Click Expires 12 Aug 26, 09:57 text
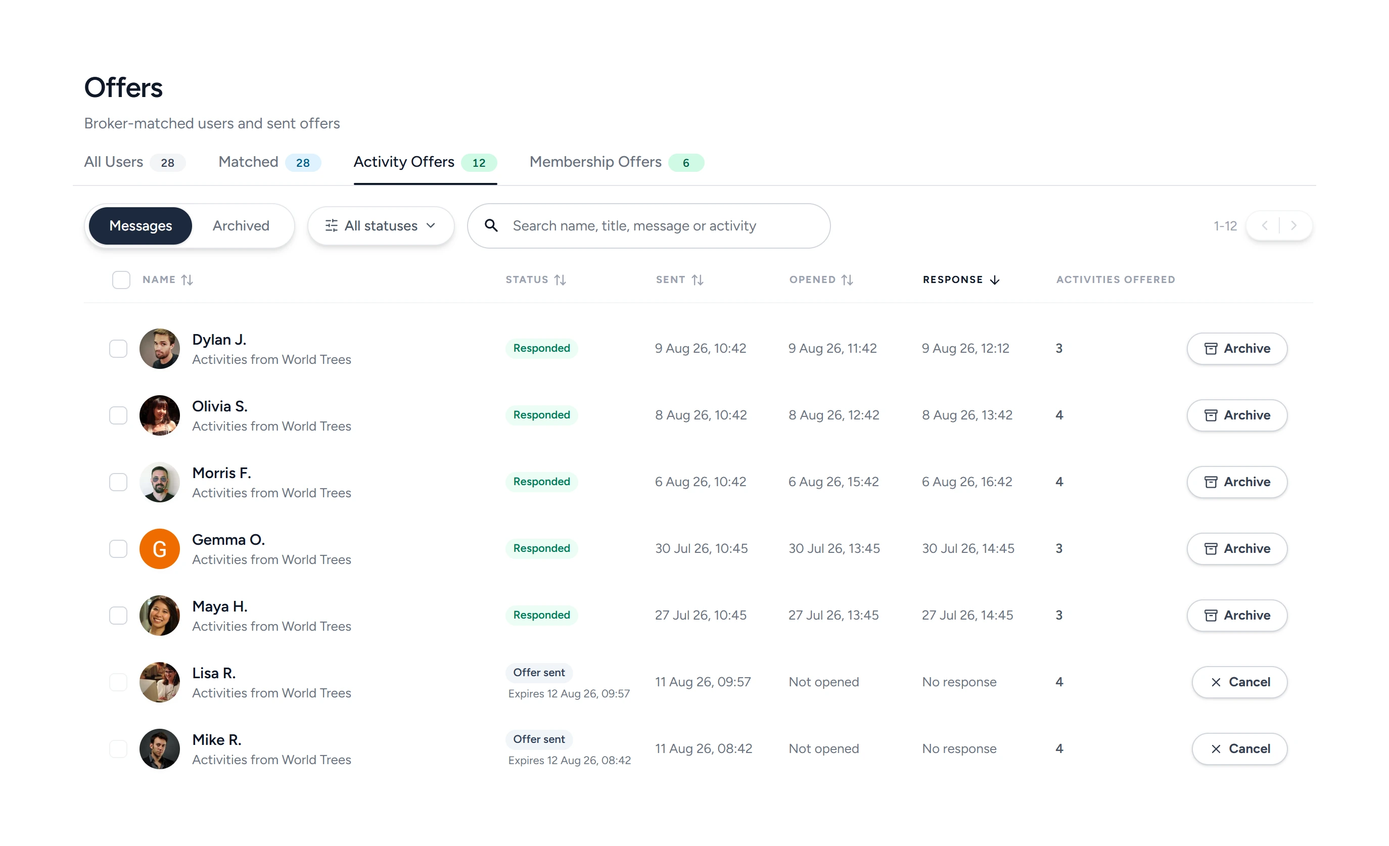This screenshot has height=846, width=1389. (x=569, y=693)
